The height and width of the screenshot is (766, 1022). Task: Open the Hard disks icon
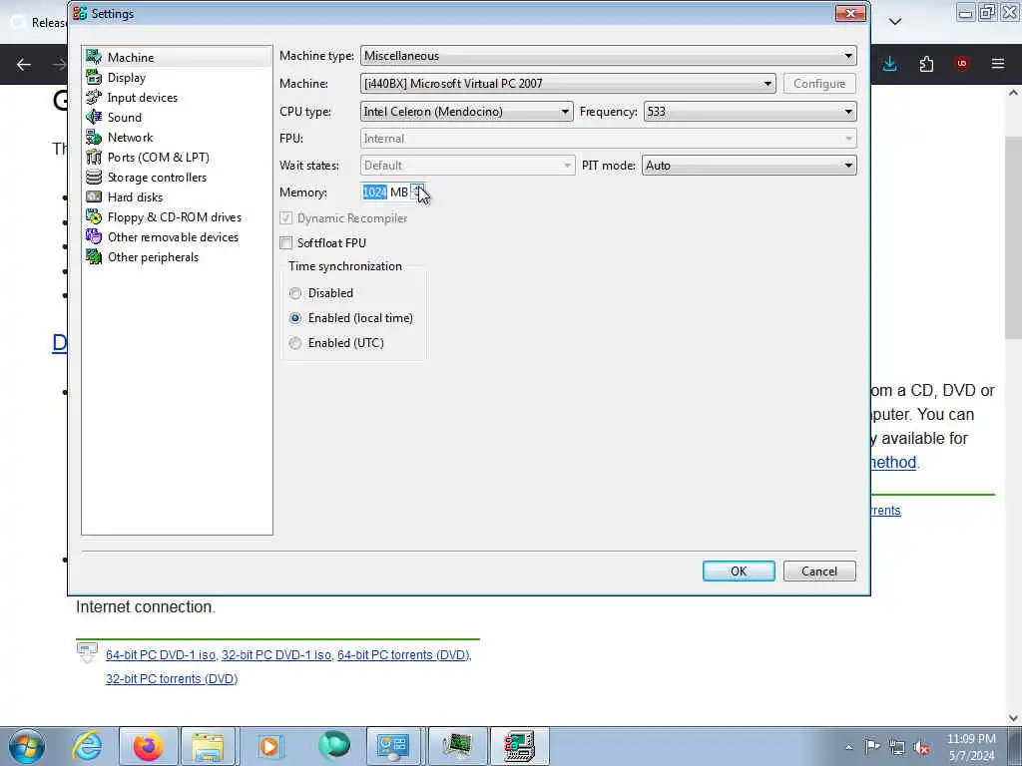tap(94, 197)
